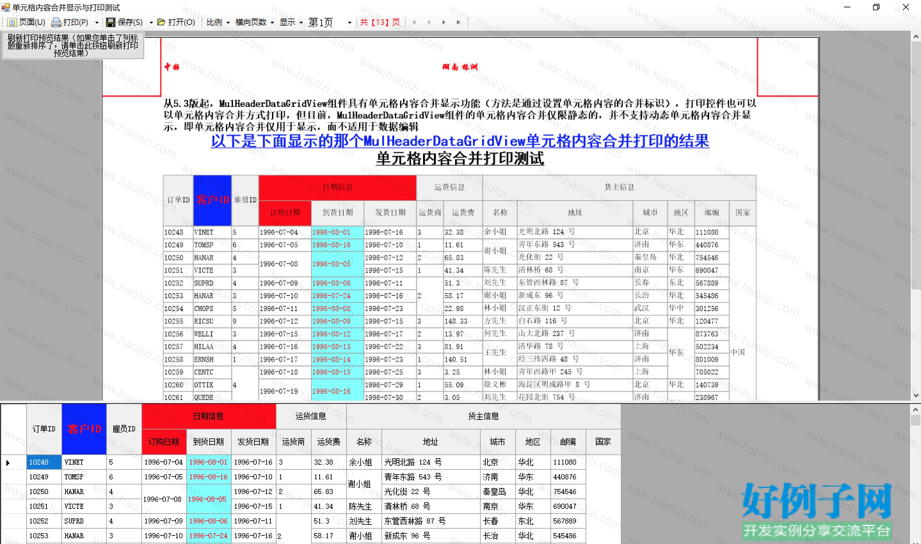Select grid cell TOMSP in bottom grid

click(84, 477)
